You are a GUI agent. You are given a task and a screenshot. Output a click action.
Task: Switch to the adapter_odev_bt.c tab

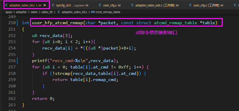(x=27, y=5)
